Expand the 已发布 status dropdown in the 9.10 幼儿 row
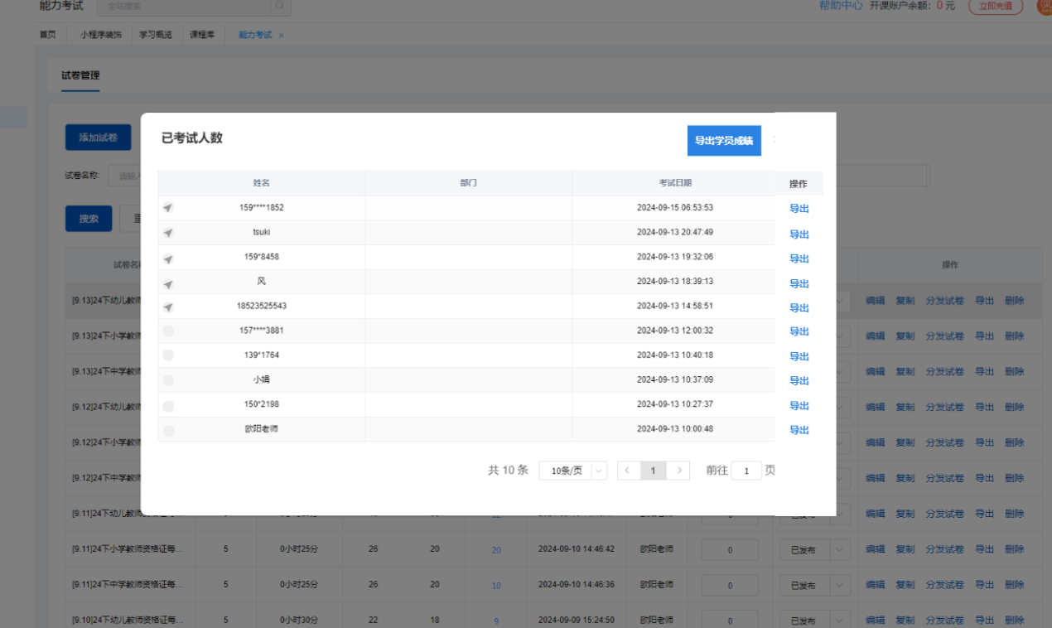This screenshot has height=628, width=1052. [x=840, y=621]
